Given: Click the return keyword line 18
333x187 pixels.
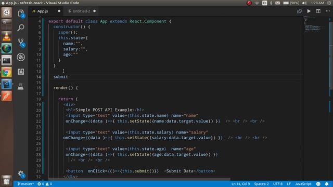Looking at the screenshot, I should (x=66, y=99).
